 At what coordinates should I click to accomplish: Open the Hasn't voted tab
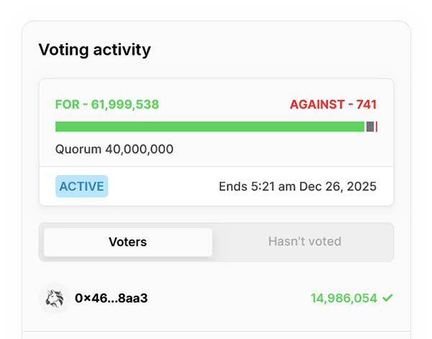pyautogui.click(x=305, y=242)
